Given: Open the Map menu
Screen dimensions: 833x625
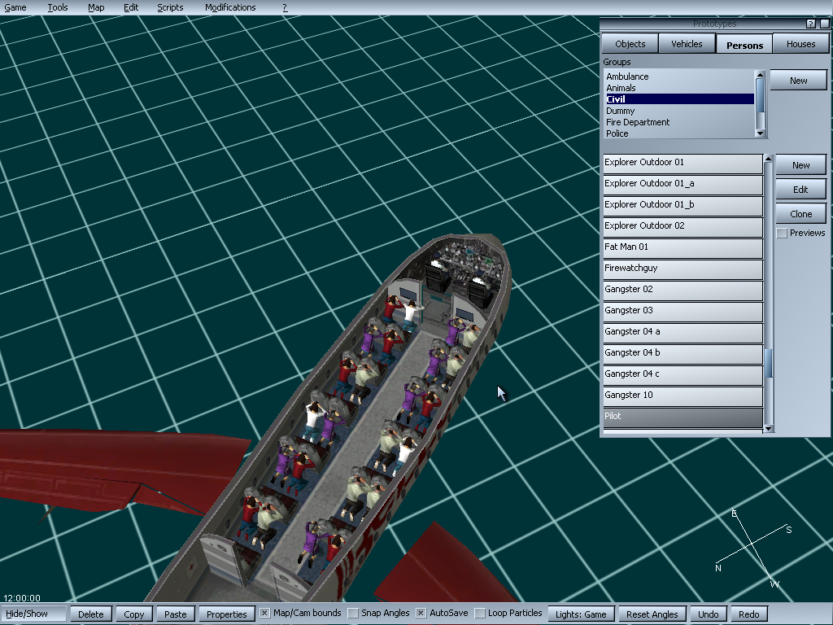Looking at the screenshot, I should 96,7.
